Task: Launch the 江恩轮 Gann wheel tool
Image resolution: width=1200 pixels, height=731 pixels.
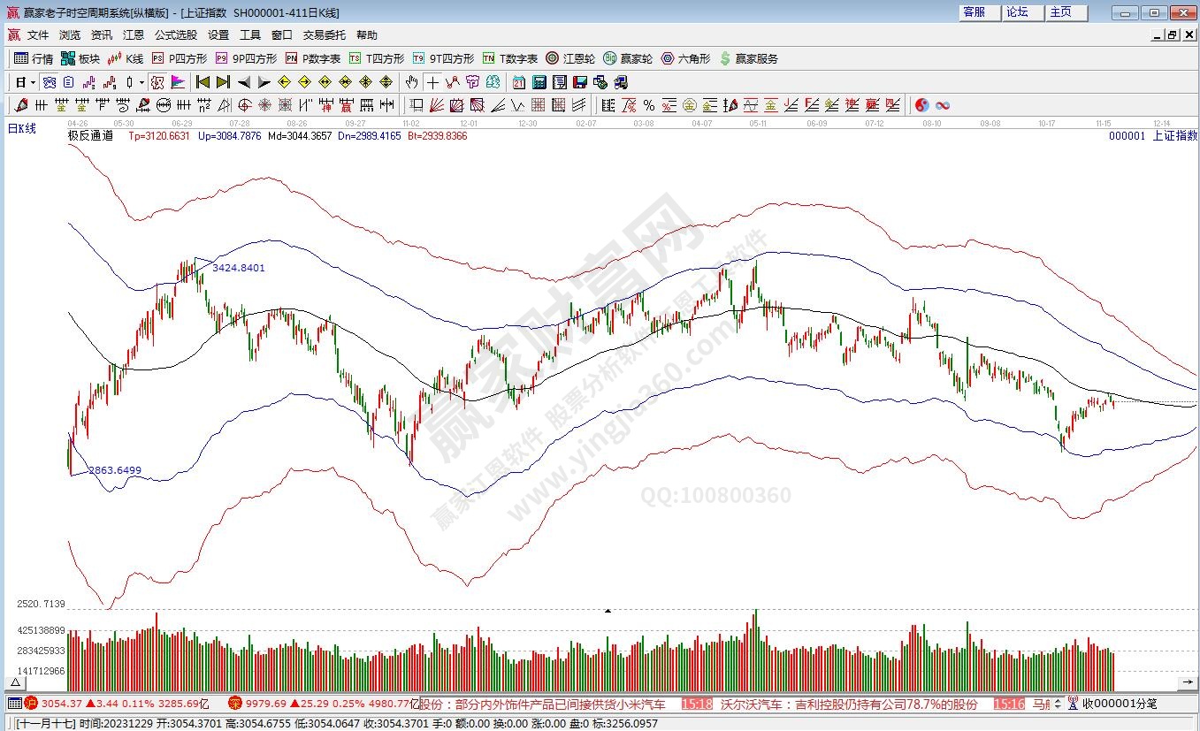Action: [x=569, y=58]
